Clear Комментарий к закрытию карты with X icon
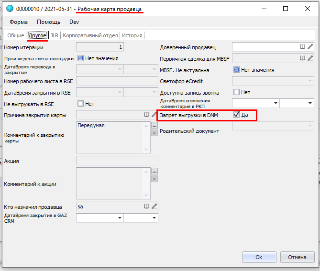Screen dimensions: 320x271 click(x=154, y=133)
